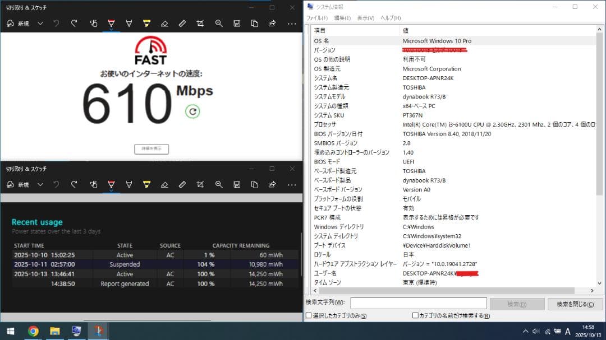Click the 値 column header
The image size is (606, 340).
tap(498, 30)
